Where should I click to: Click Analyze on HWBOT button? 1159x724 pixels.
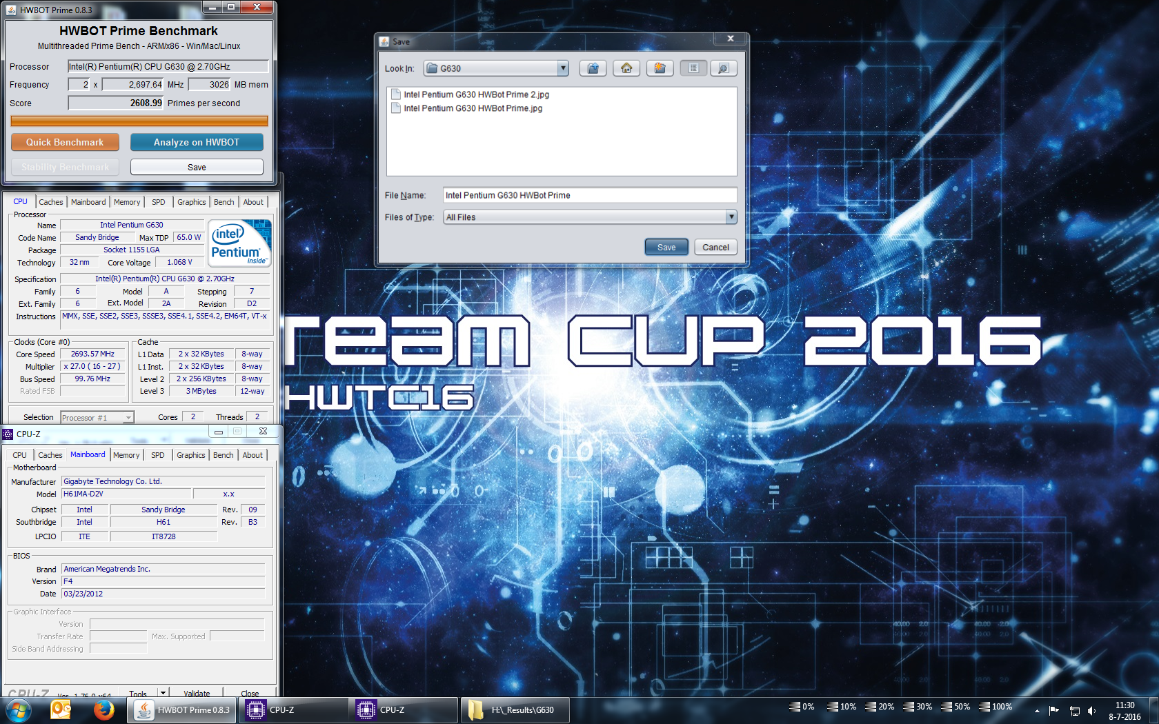pyautogui.click(x=197, y=142)
